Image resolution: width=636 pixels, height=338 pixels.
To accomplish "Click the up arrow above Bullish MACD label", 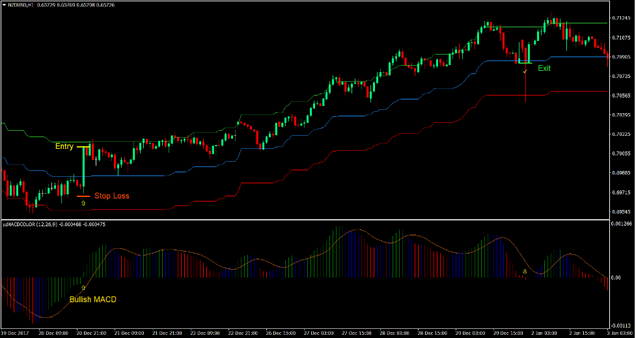I will pos(83,287).
